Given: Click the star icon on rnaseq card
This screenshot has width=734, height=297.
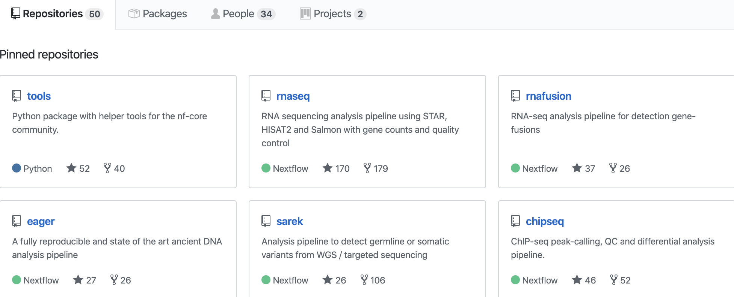Looking at the screenshot, I should (328, 168).
